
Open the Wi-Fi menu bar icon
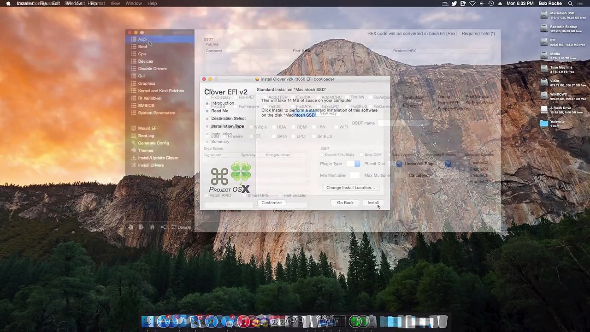tap(472, 3)
